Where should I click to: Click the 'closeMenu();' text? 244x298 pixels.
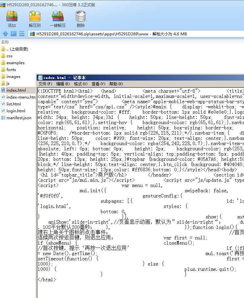[x=179, y=243]
